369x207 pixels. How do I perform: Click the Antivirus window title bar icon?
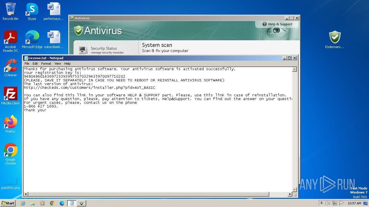(72, 18)
